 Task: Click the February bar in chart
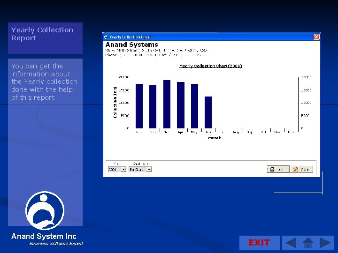coord(153,107)
